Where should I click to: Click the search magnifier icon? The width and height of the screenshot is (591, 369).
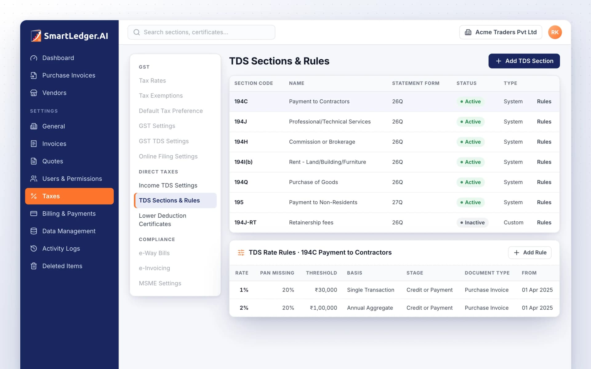point(137,32)
